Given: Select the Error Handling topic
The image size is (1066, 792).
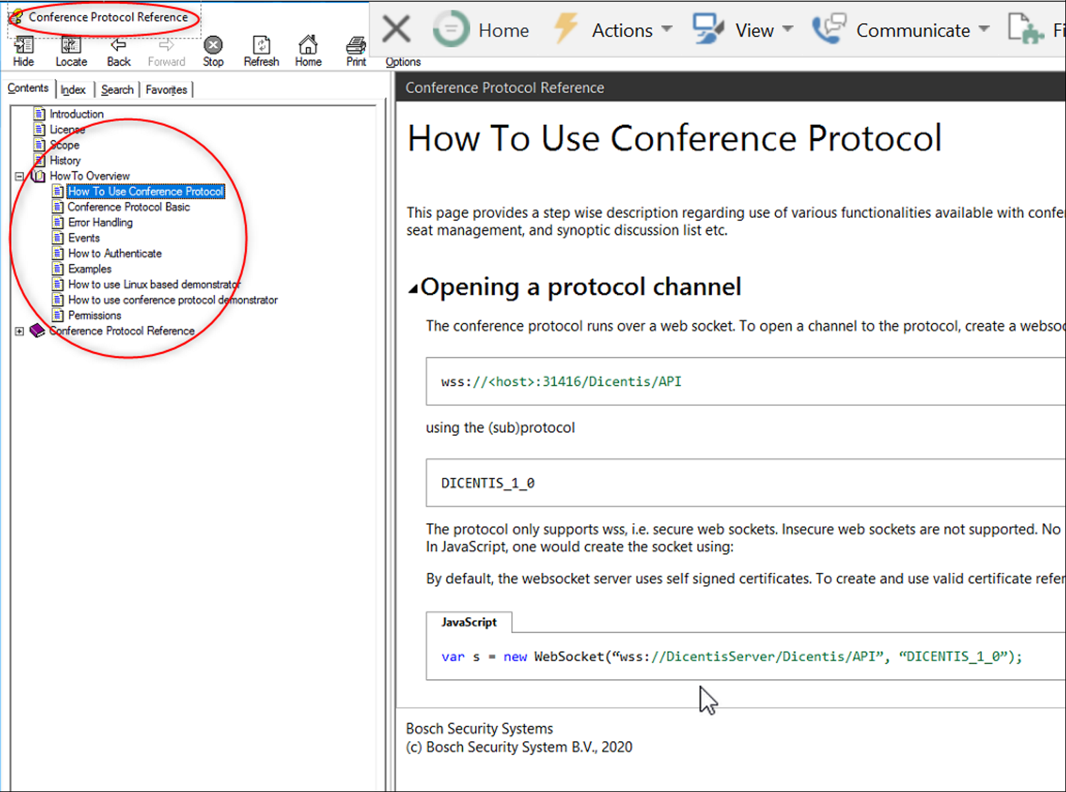Looking at the screenshot, I should pos(101,222).
